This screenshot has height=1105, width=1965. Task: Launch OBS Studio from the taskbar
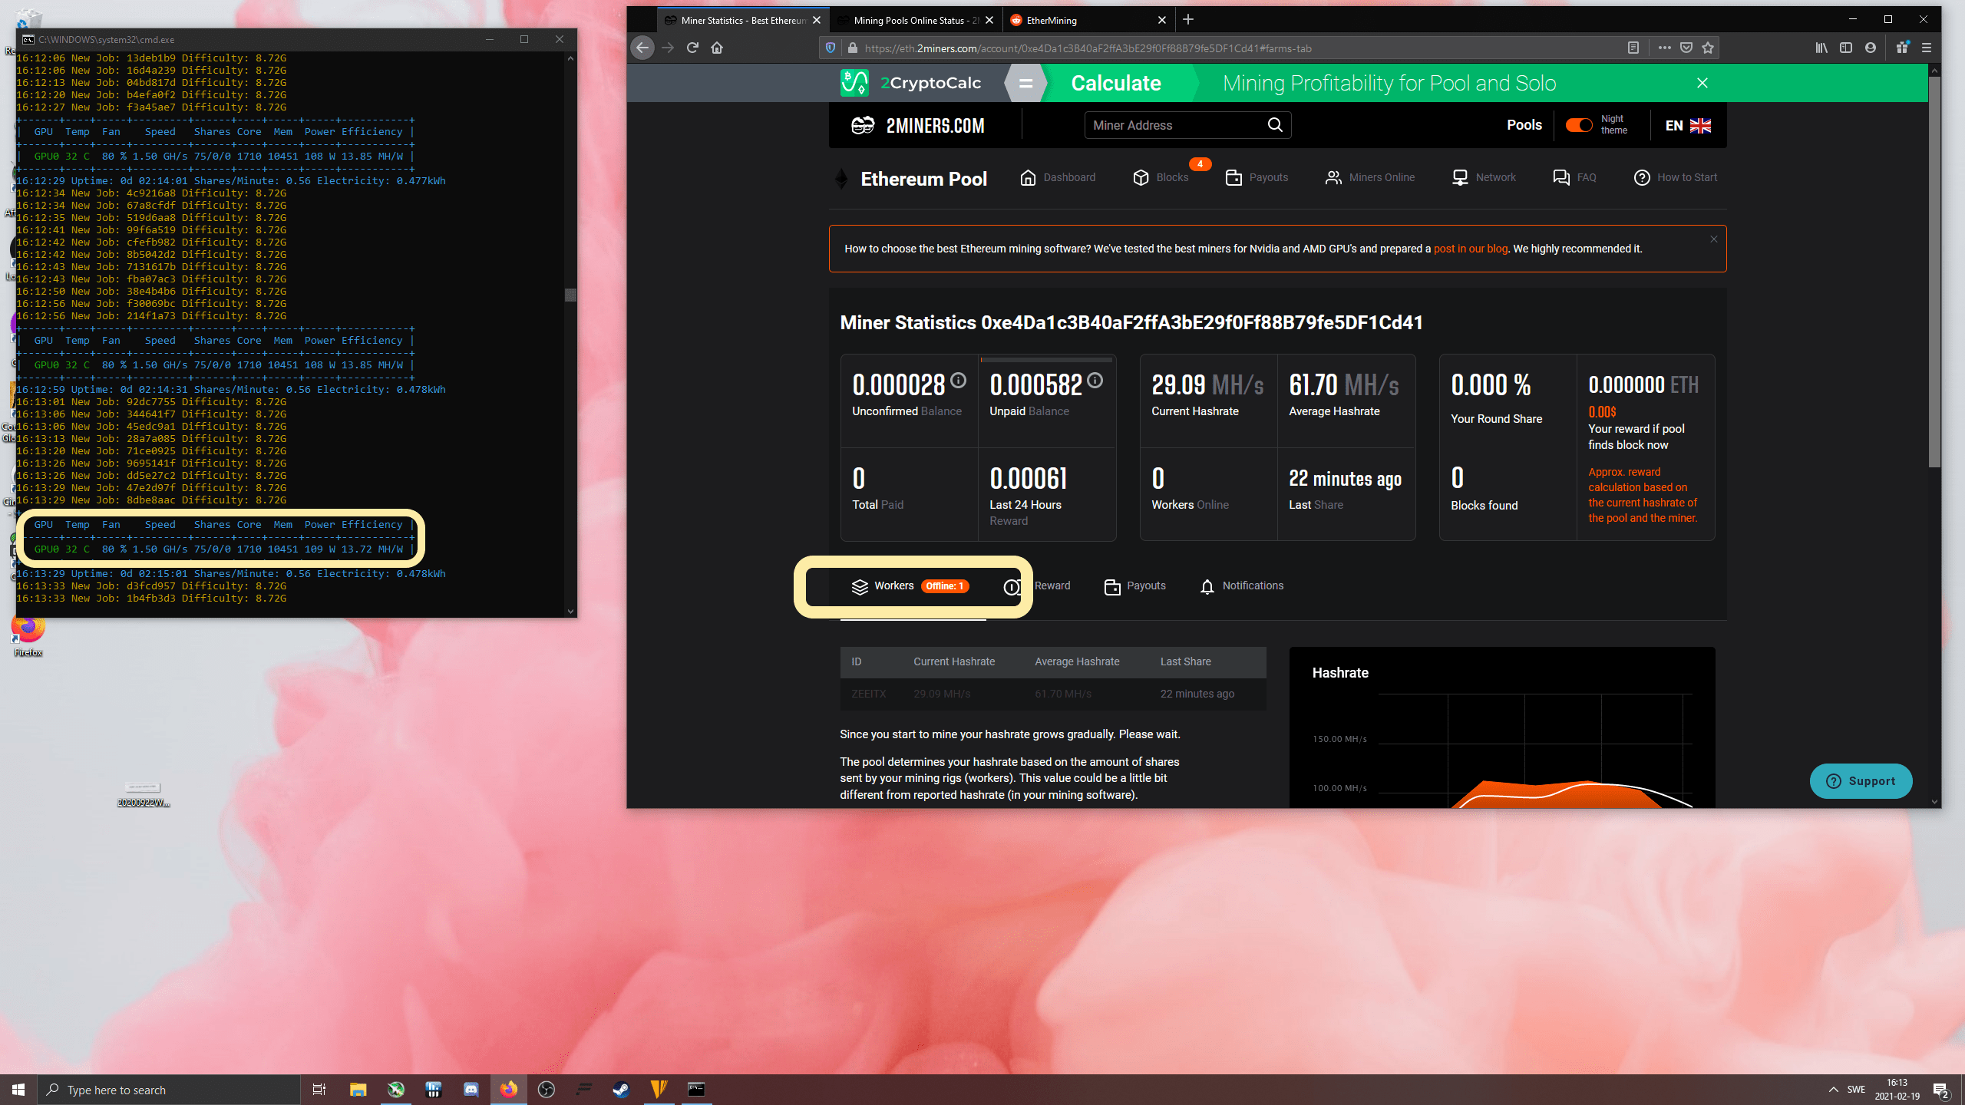pos(547,1089)
